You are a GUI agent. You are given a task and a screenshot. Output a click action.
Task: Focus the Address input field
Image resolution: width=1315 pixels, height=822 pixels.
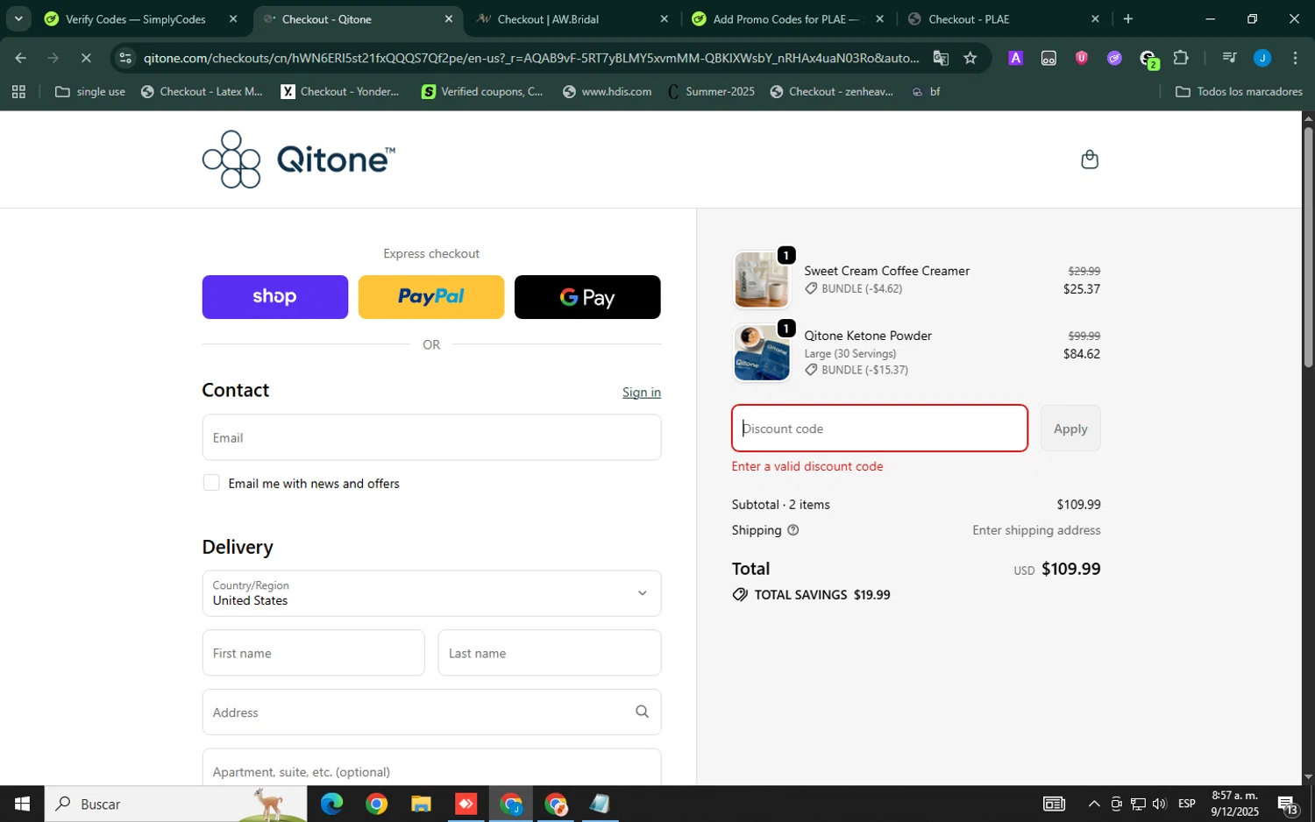pos(431,712)
